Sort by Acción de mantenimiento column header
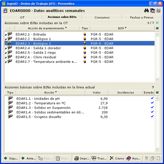The width and height of the screenshot is (164, 164). 47,28
